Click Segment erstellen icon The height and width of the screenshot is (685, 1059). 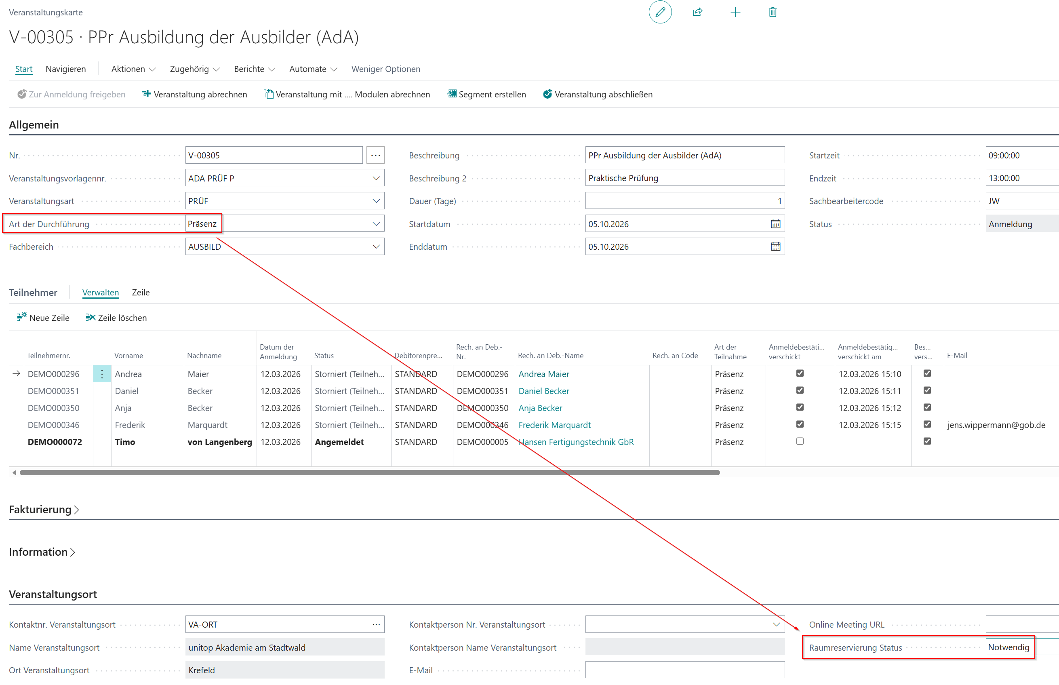coord(452,94)
